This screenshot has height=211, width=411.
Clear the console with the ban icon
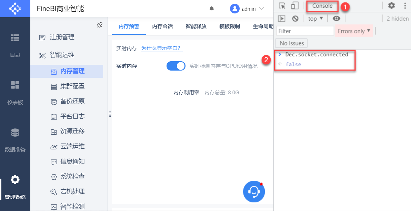pyautogui.click(x=295, y=19)
